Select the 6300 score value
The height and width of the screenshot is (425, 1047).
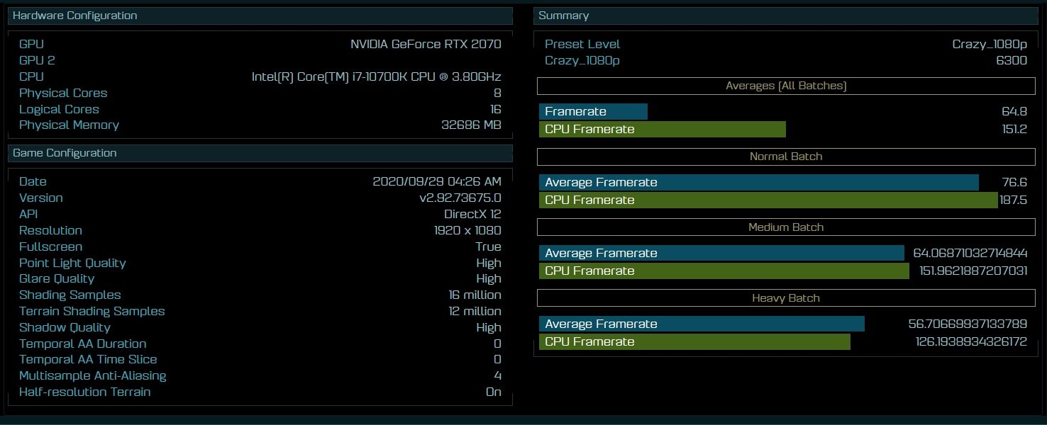[x=1011, y=60]
